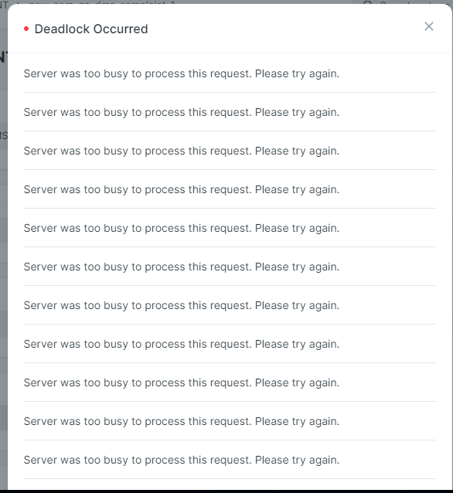Click the divider below the last message
Viewport: 453px width, 493px height.
230,479
